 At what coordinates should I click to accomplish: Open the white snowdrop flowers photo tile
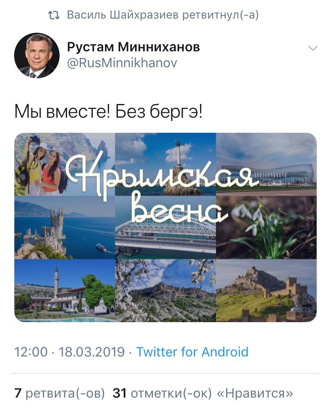click(266, 227)
